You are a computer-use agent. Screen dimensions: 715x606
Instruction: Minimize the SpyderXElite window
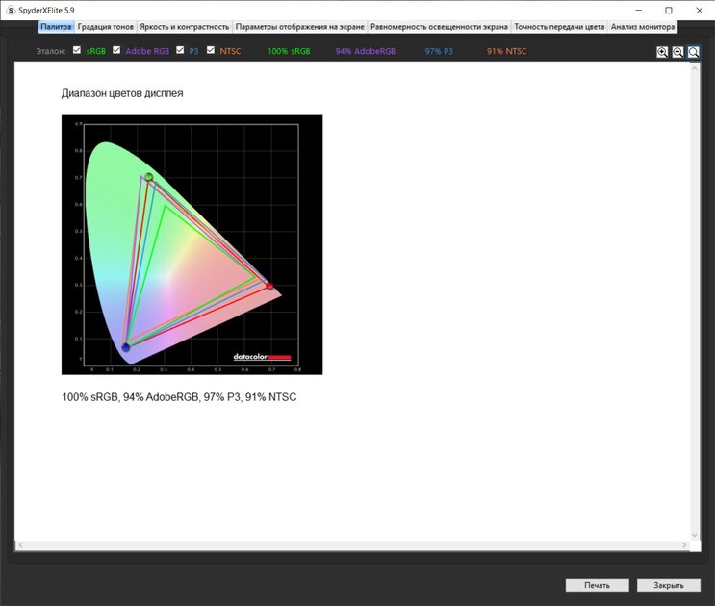(639, 10)
